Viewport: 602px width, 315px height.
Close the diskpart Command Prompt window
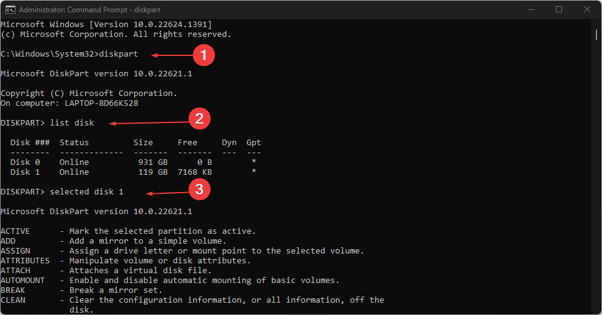587,9
